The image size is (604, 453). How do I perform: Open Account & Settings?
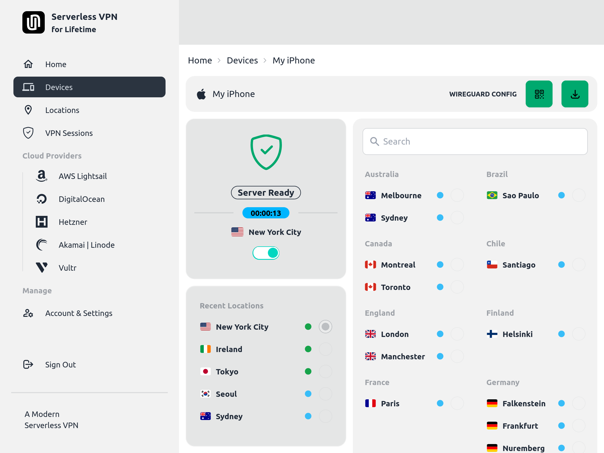79,313
